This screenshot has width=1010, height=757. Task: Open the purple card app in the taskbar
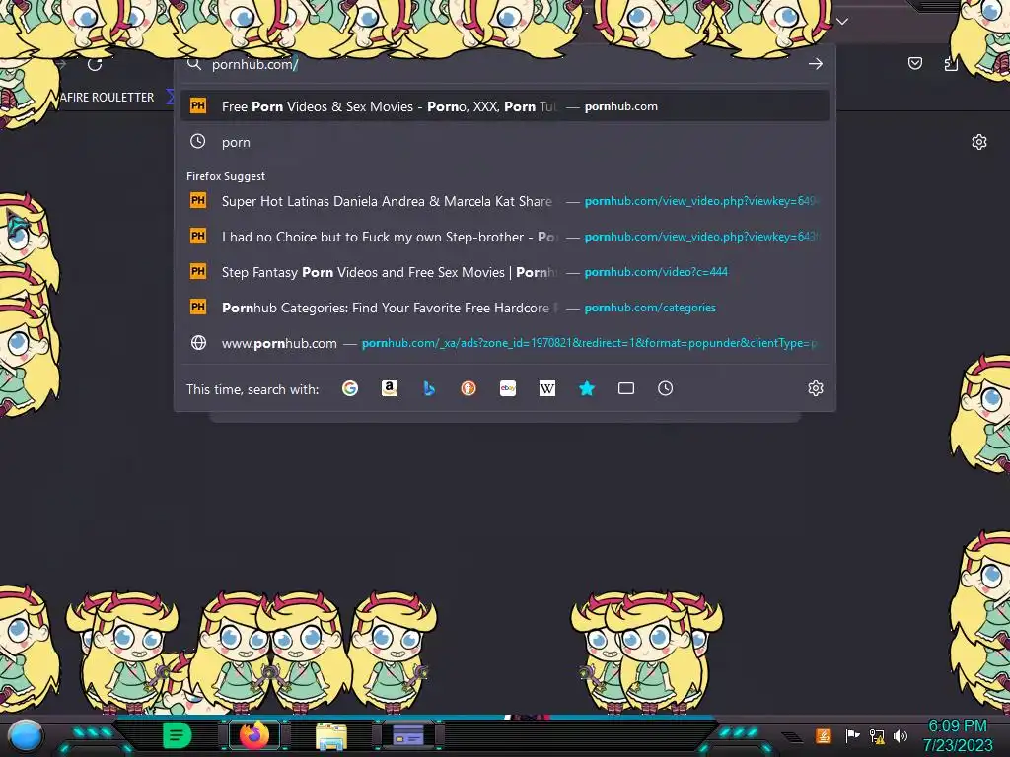408,734
